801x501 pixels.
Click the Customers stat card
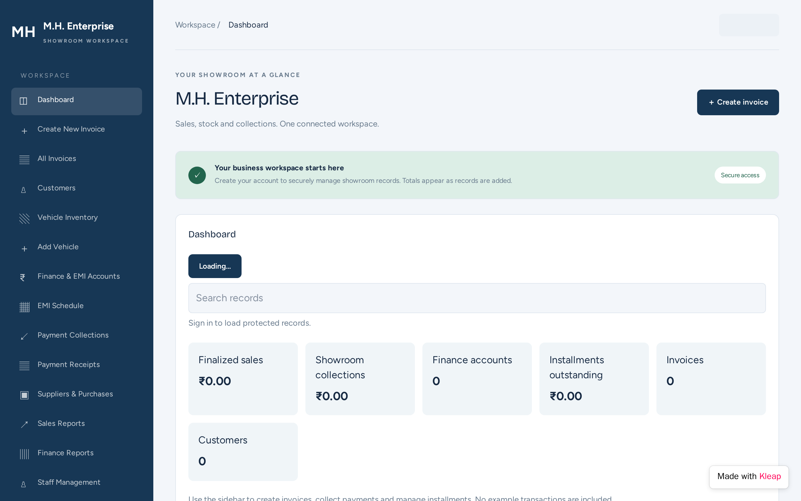(x=243, y=452)
